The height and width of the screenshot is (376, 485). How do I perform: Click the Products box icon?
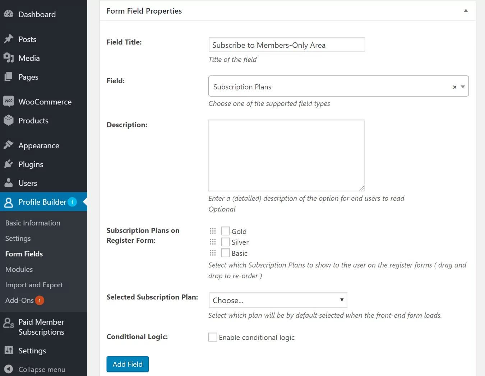pyautogui.click(x=9, y=120)
